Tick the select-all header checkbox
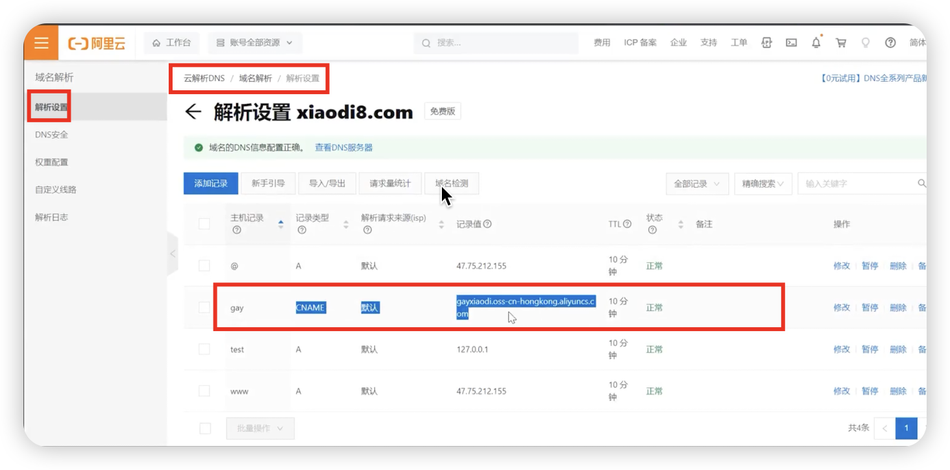This screenshot has height=470, width=950. [x=204, y=224]
